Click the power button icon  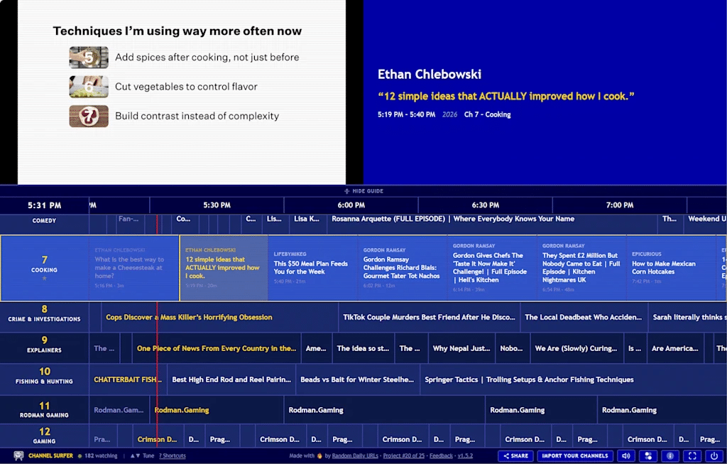pos(714,456)
